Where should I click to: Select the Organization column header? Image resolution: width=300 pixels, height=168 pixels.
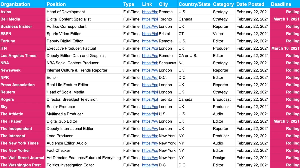point(15,4)
